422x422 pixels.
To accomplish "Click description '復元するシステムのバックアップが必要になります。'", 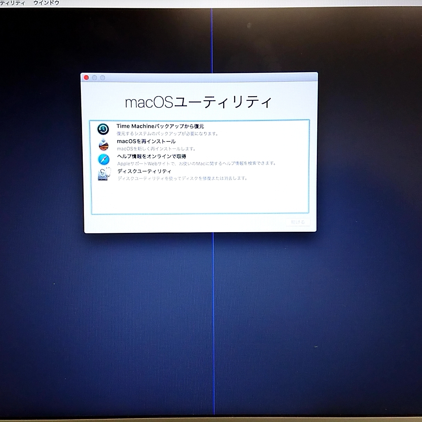I will click(167, 134).
